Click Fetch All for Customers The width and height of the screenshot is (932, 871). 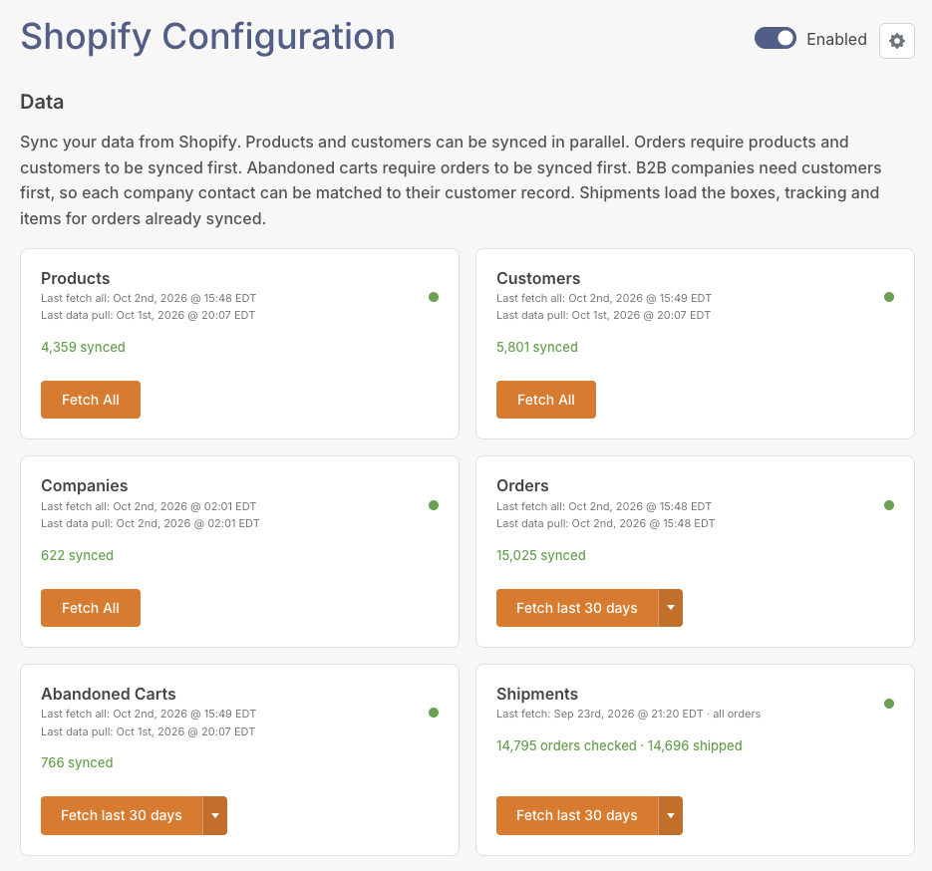tap(545, 400)
